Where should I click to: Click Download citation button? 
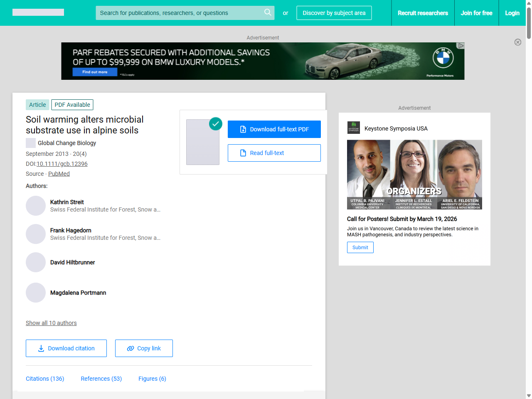click(66, 348)
